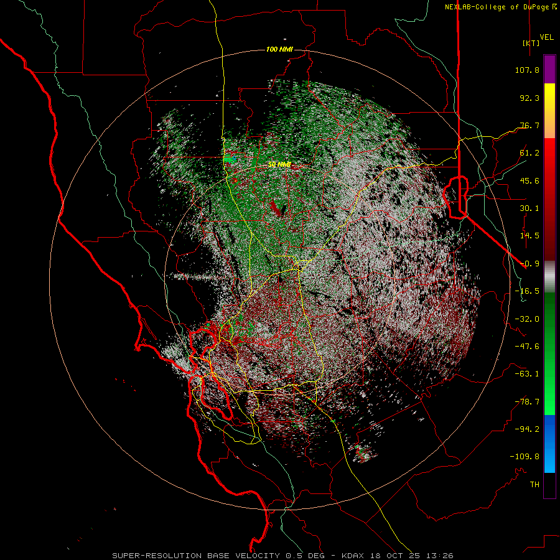Click the VEL legend title
Screen dimensions: 560x560
click(x=546, y=37)
